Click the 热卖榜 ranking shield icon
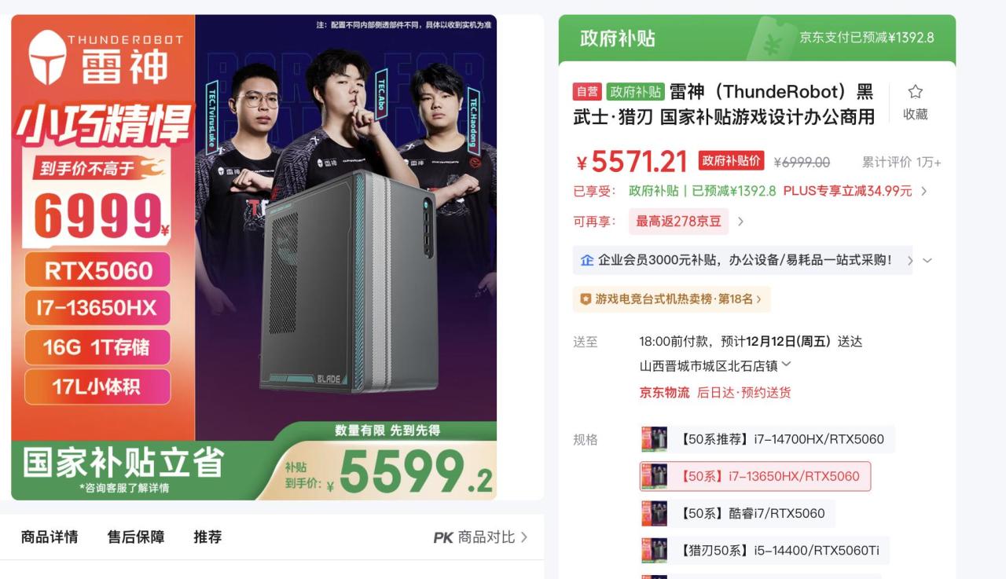Screen dimensions: 1006x579 tap(585, 299)
